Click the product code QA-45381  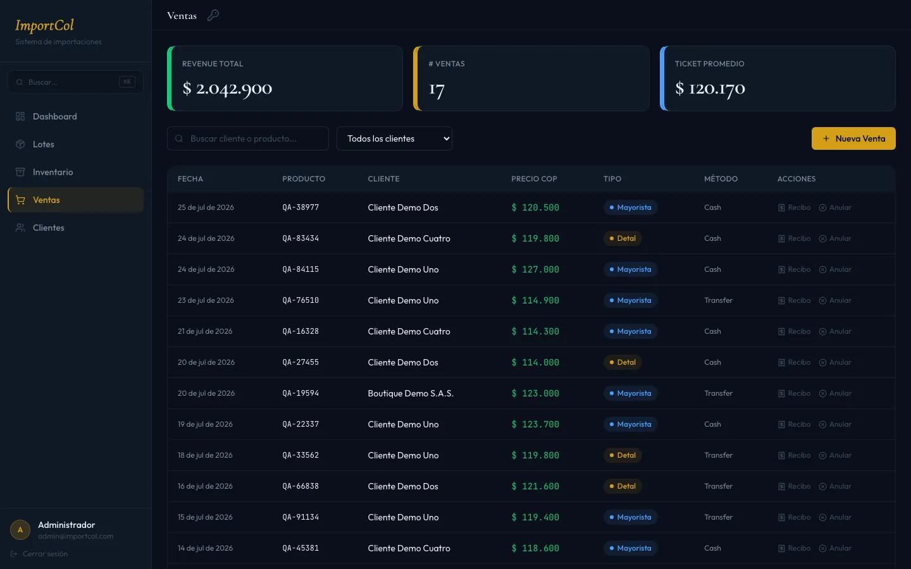click(x=301, y=548)
